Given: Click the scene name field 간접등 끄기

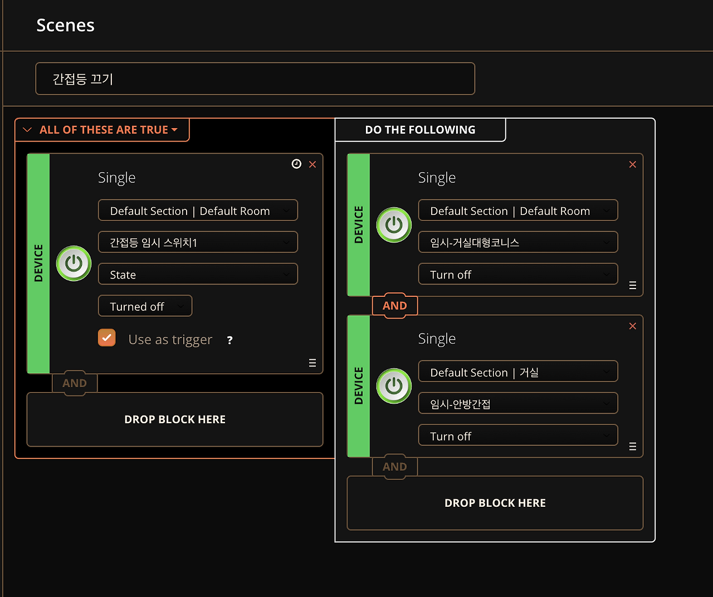Looking at the screenshot, I should (x=255, y=79).
